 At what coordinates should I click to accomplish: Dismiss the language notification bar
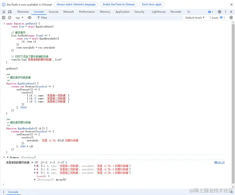pyautogui.click(x=231, y=5)
